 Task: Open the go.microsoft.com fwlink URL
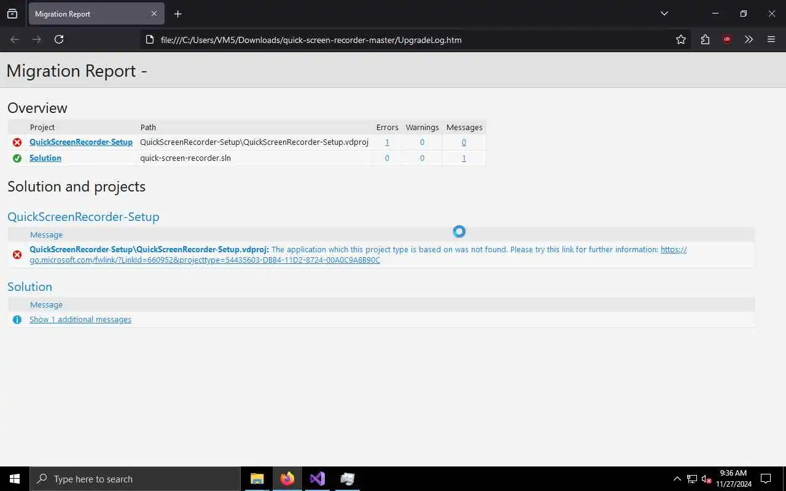358,255
